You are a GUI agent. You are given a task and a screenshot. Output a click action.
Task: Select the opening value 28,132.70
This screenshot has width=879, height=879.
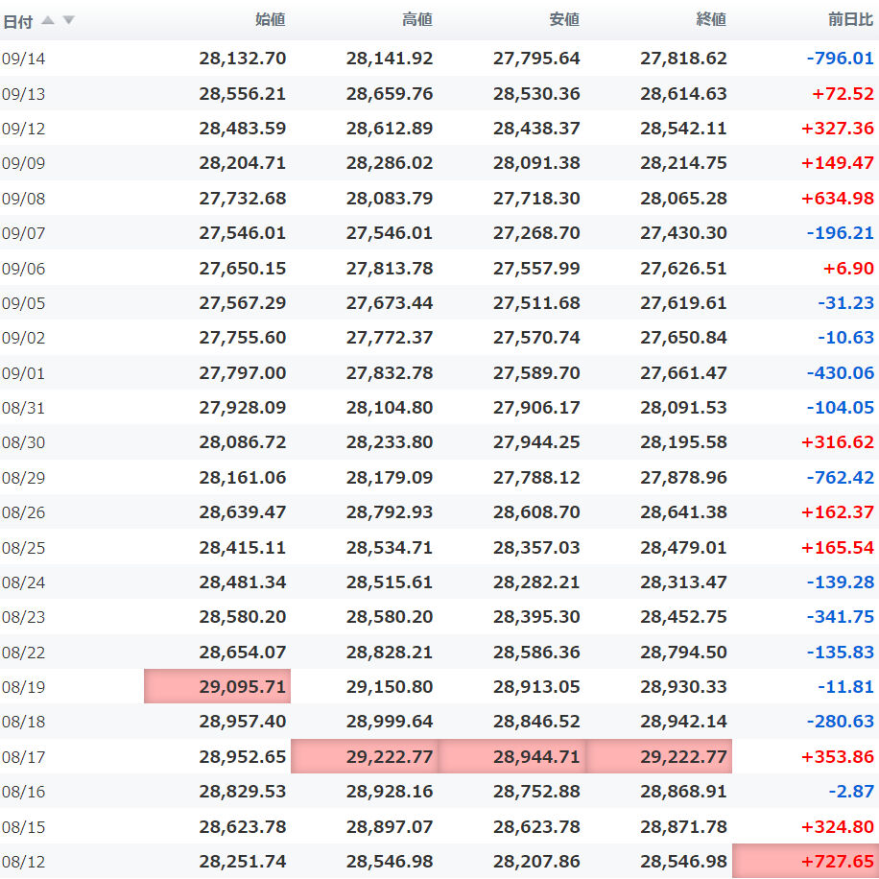click(x=243, y=59)
